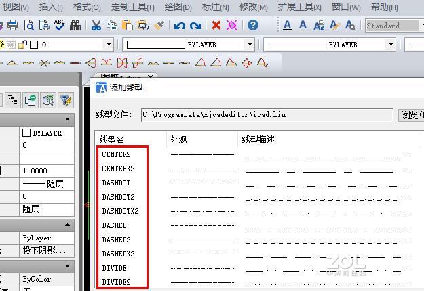Image resolution: width=424 pixels, height=291 pixels.
Task: Click the white layer color square
Action: click(x=34, y=45)
